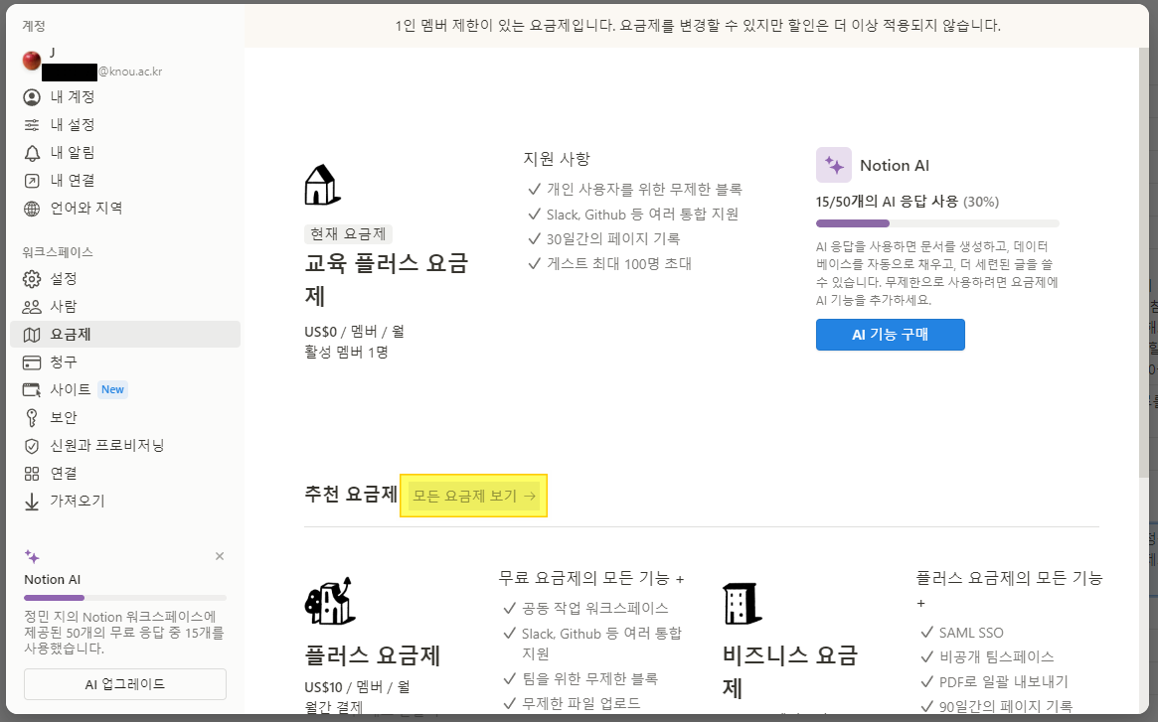Open 모든 요금제 보기 link

click(x=473, y=497)
